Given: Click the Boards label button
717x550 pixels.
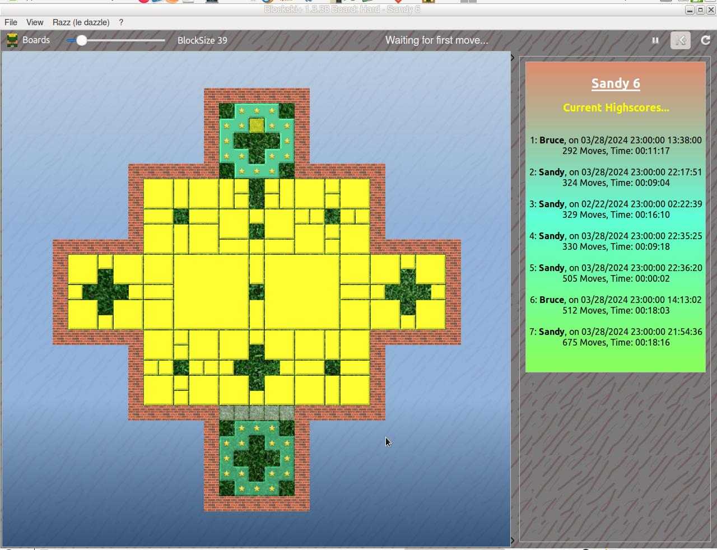Looking at the screenshot, I should pos(36,40).
